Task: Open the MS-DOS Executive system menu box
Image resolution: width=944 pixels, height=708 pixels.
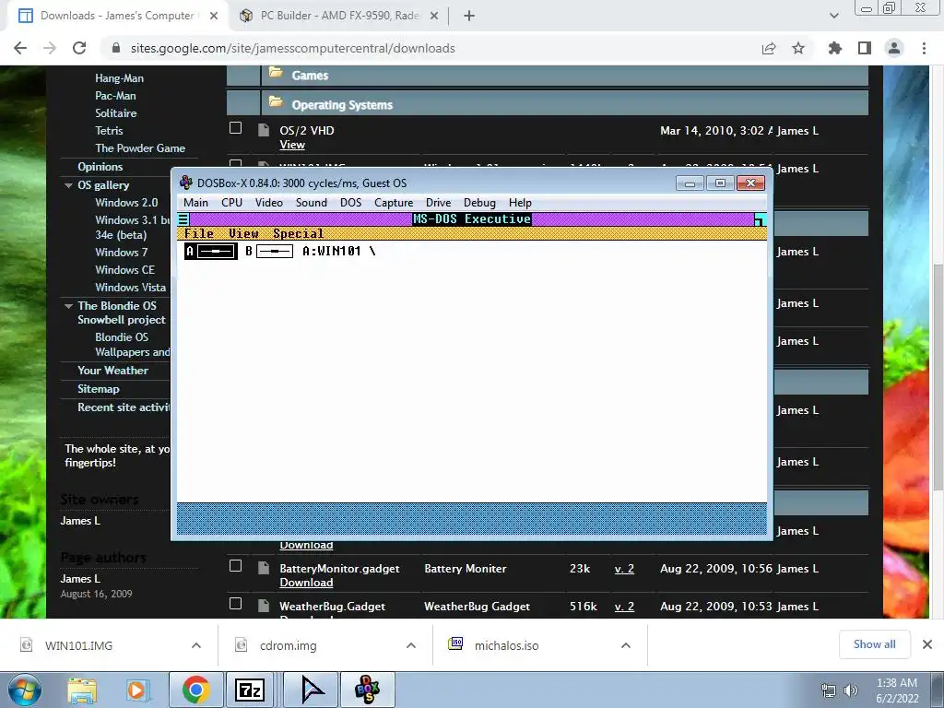Action: click(x=183, y=219)
